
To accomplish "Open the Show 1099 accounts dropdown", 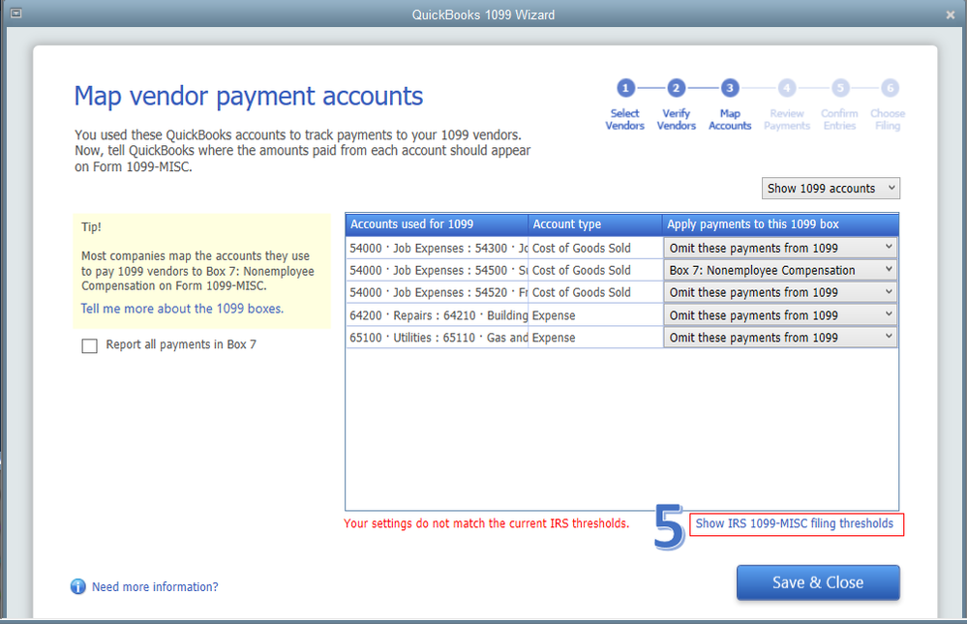I will tap(831, 188).
